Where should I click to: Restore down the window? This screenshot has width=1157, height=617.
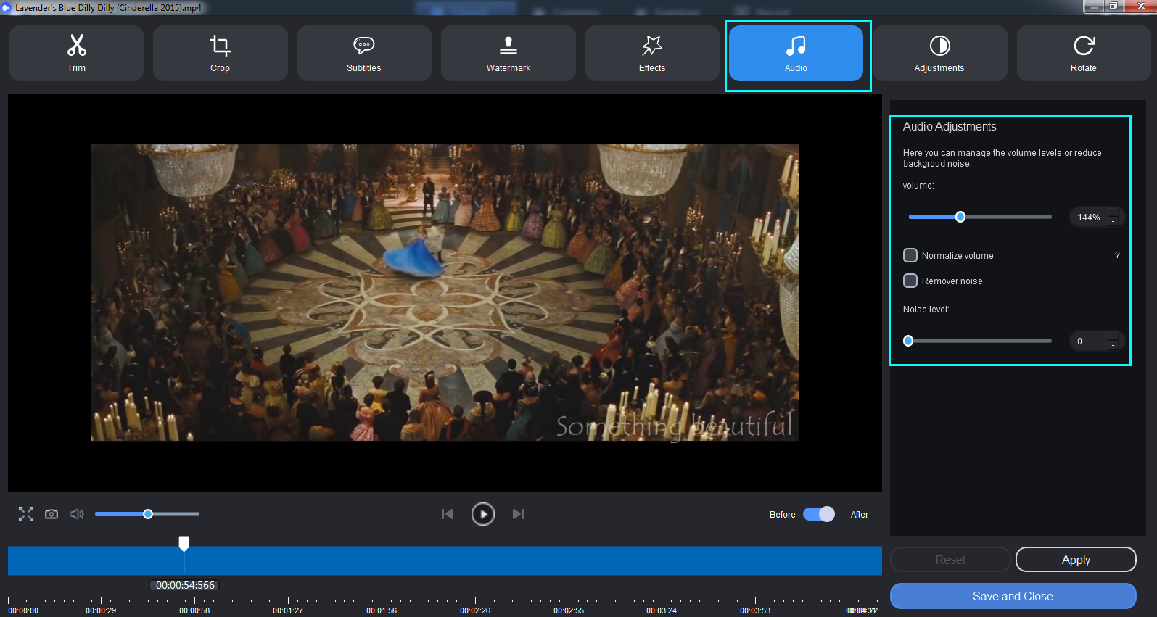[1113, 6]
